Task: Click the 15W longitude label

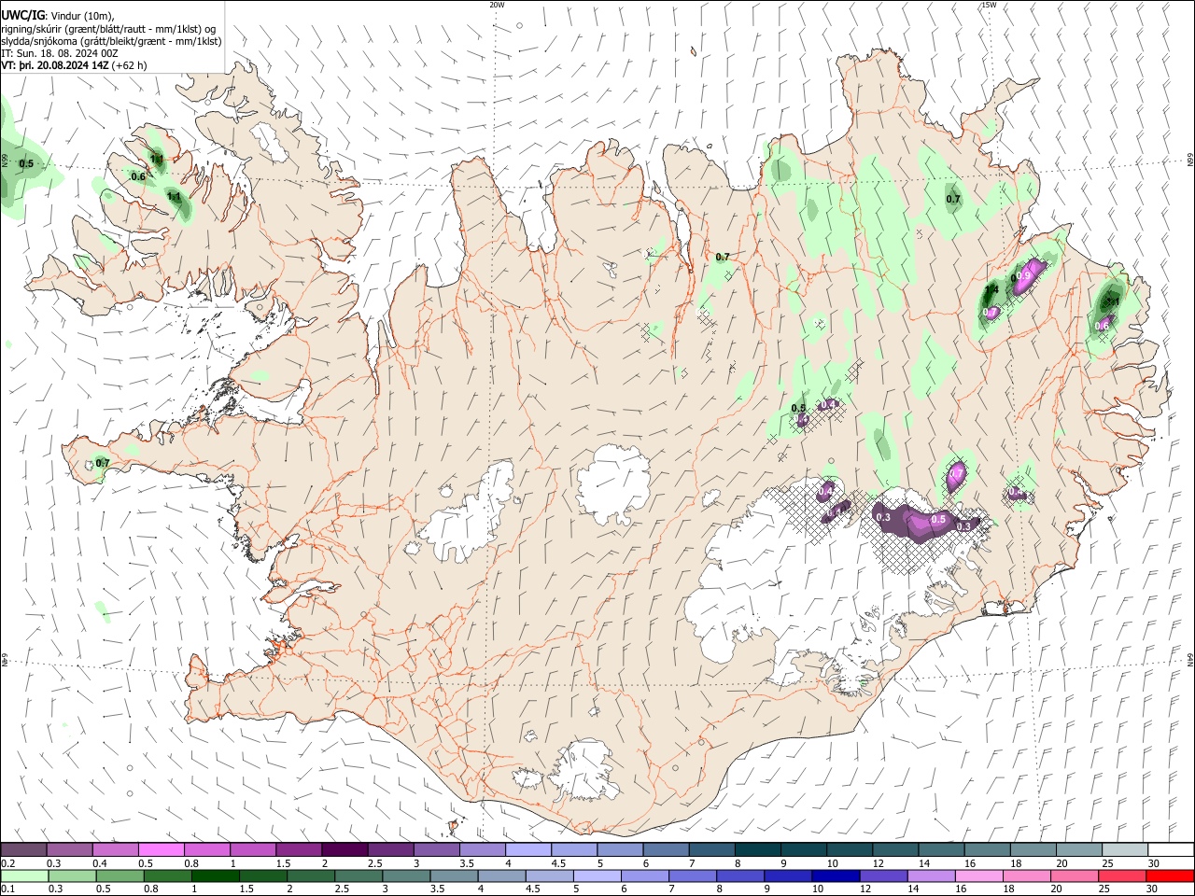Action: 988,5
